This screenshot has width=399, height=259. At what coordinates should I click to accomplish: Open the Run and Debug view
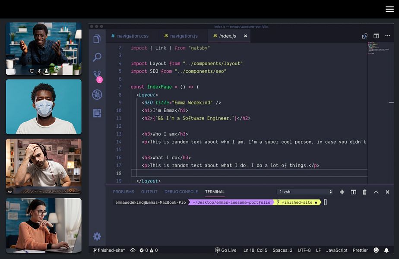pos(97,94)
